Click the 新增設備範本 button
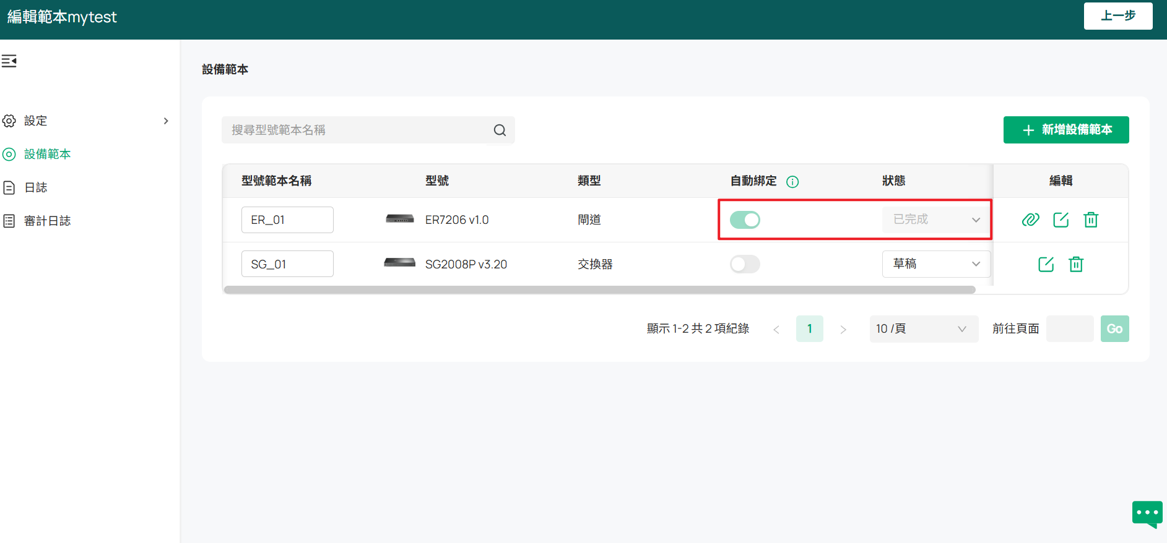 [x=1066, y=130]
